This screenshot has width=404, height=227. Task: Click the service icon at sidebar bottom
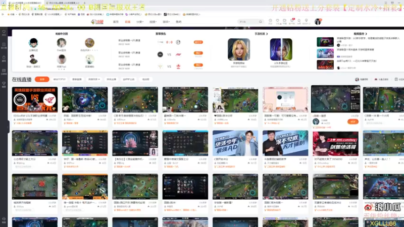coord(4,220)
